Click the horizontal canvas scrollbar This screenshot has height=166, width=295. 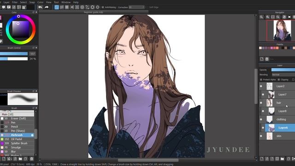click(x=148, y=160)
